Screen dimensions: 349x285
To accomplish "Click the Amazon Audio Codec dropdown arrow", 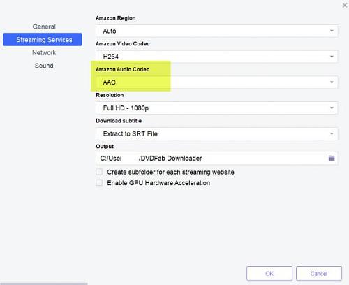I will point(332,82).
